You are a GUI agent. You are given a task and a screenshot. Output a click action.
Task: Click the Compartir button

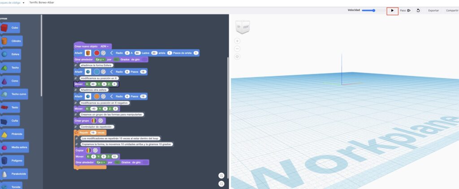(x=452, y=10)
